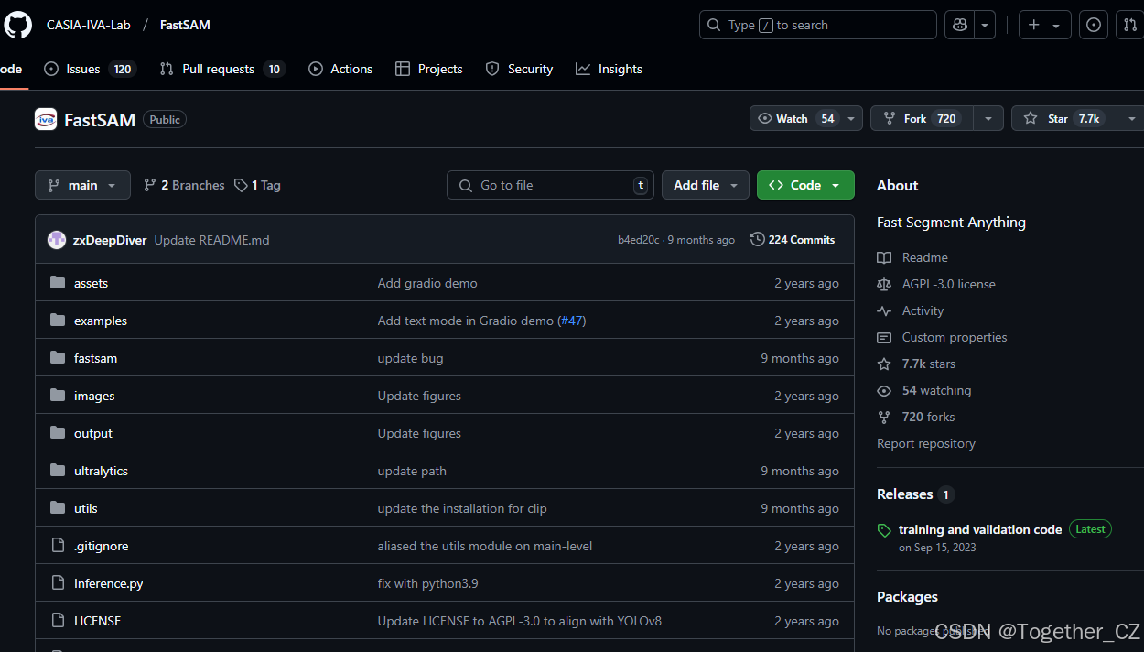Expand the Star lists dropdown arrow
The image size is (1144, 652).
pyautogui.click(x=1131, y=119)
